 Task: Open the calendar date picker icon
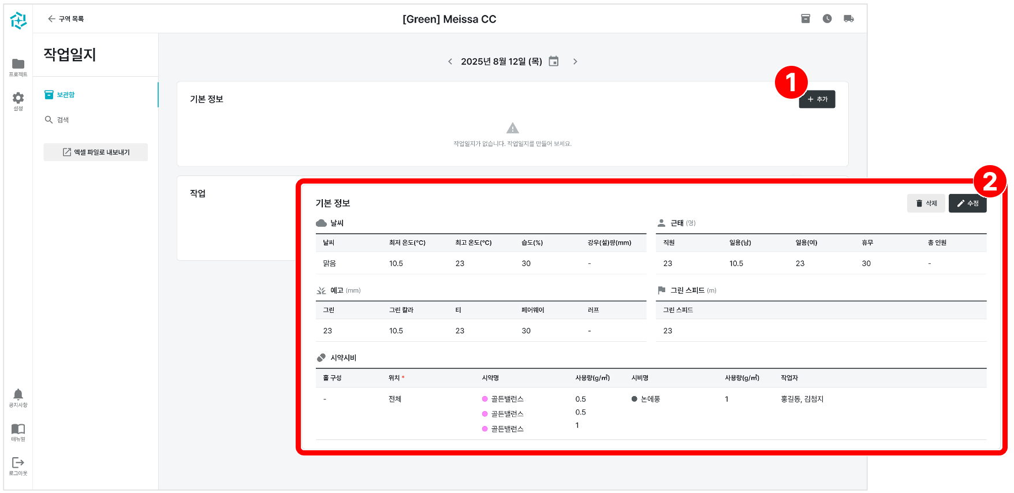click(553, 61)
